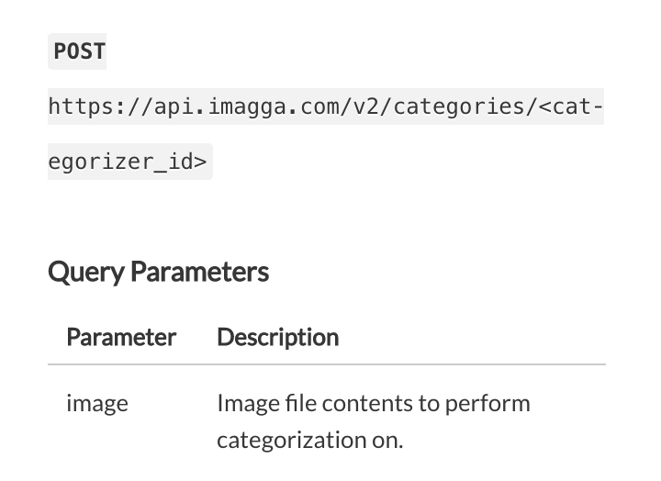Click the 'image' parameter name cell

click(97, 403)
